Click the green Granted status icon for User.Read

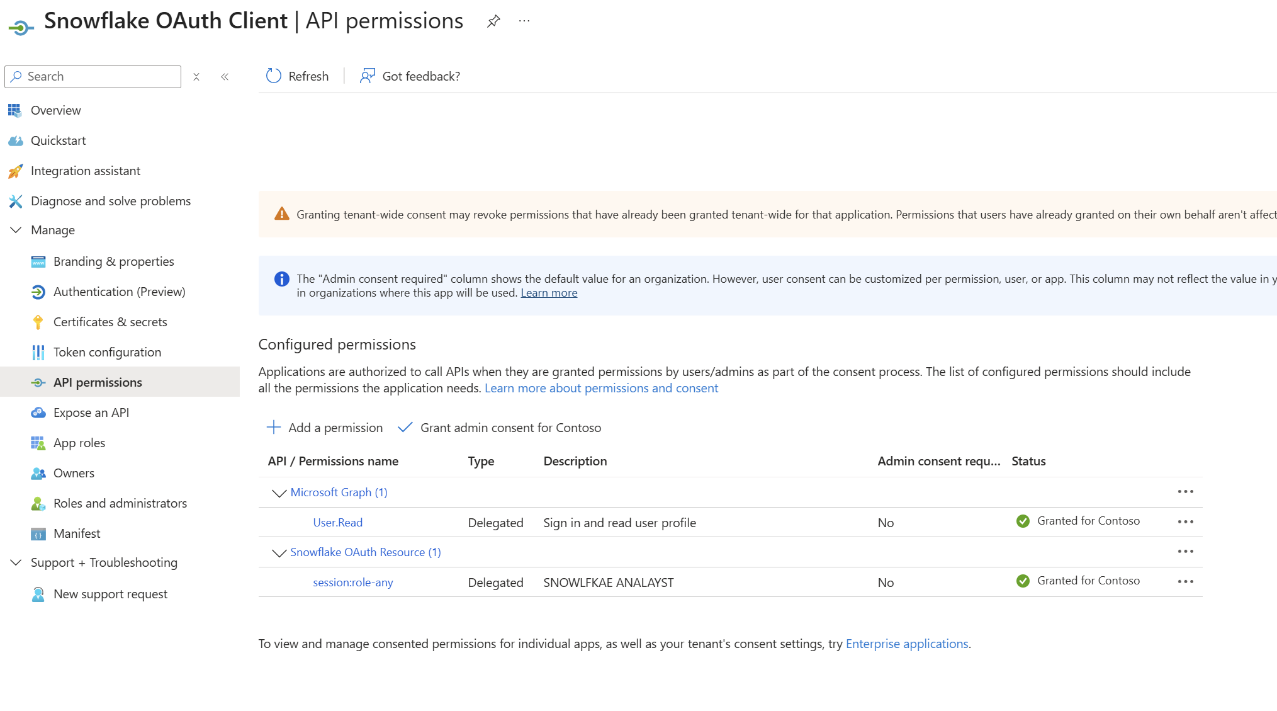coord(1023,521)
